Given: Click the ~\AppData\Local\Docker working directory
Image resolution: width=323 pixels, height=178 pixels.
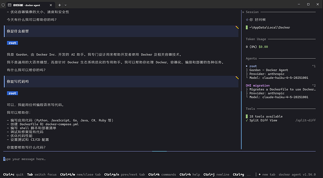Looking at the screenshot, I should [270, 28].
